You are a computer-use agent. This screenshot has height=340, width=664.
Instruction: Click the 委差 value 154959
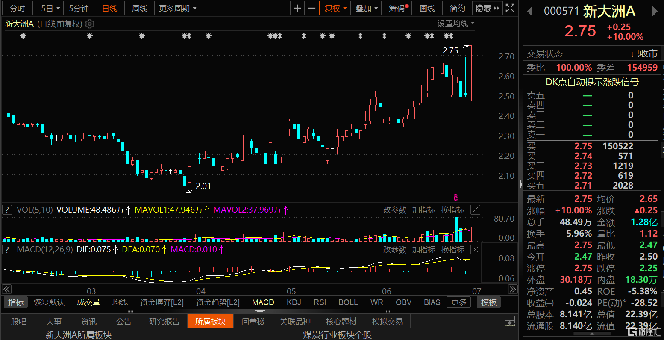tap(642, 68)
